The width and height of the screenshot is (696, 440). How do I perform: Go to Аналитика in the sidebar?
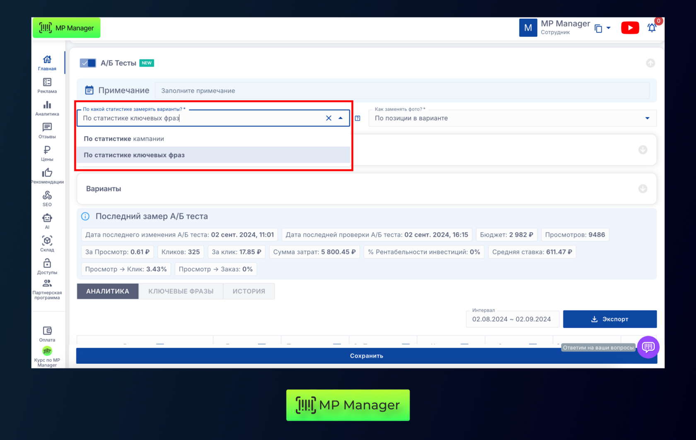pyautogui.click(x=47, y=108)
